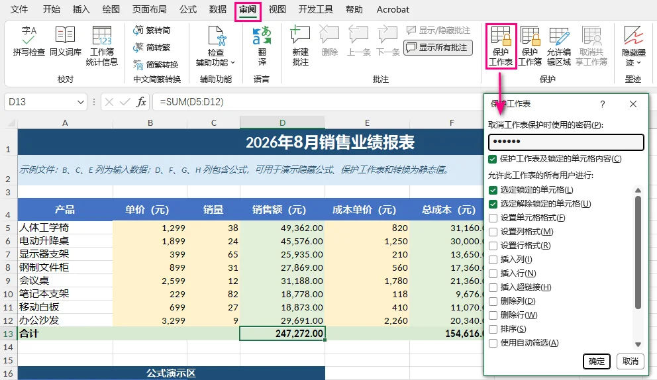Switch to the 插入 ribbon tab
The width and height of the screenshot is (657, 380).
pos(81,9)
